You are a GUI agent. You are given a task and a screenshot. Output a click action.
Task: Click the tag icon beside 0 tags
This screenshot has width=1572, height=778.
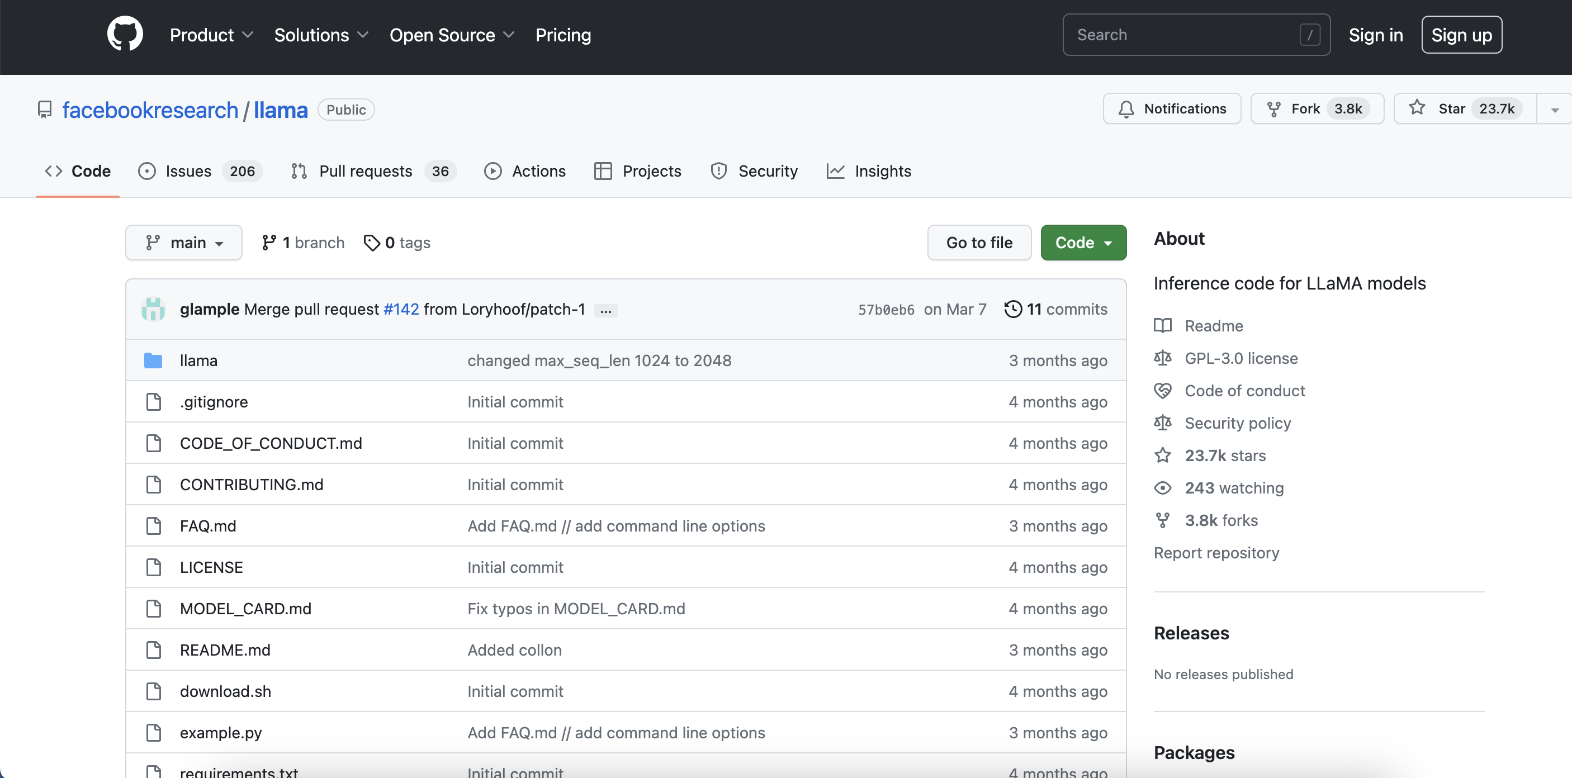pos(372,243)
